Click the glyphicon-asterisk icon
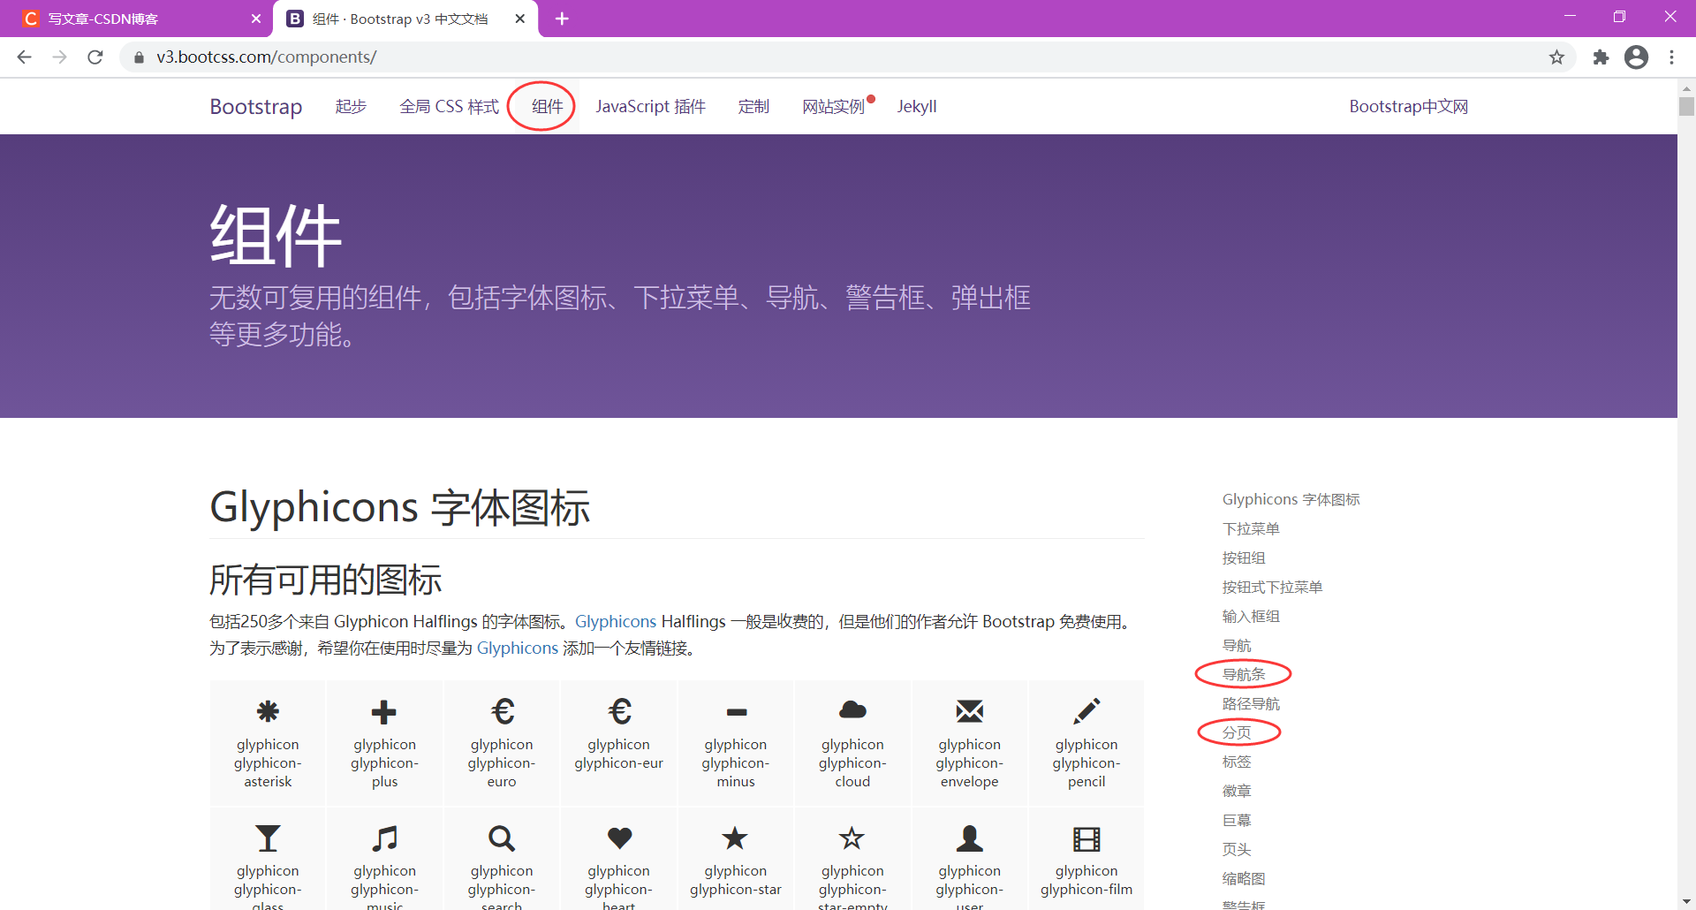Screen dimensions: 1696x910 pyautogui.click(x=268, y=711)
